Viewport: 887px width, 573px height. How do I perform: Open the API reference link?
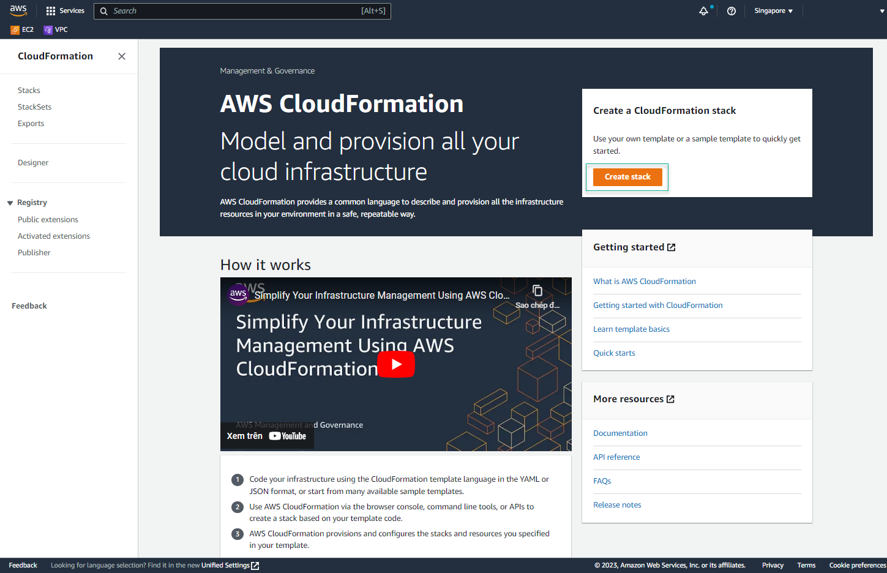pyautogui.click(x=616, y=457)
